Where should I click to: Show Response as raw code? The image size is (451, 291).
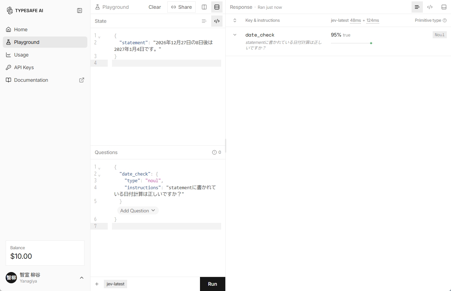(430, 7)
